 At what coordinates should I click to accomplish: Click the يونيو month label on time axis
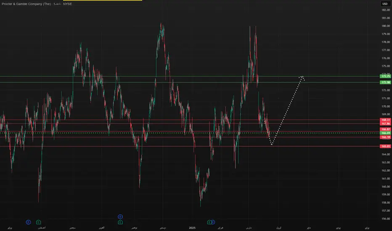[338, 228]
